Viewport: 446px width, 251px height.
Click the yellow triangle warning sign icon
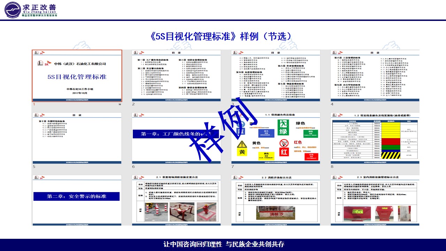click(x=241, y=144)
